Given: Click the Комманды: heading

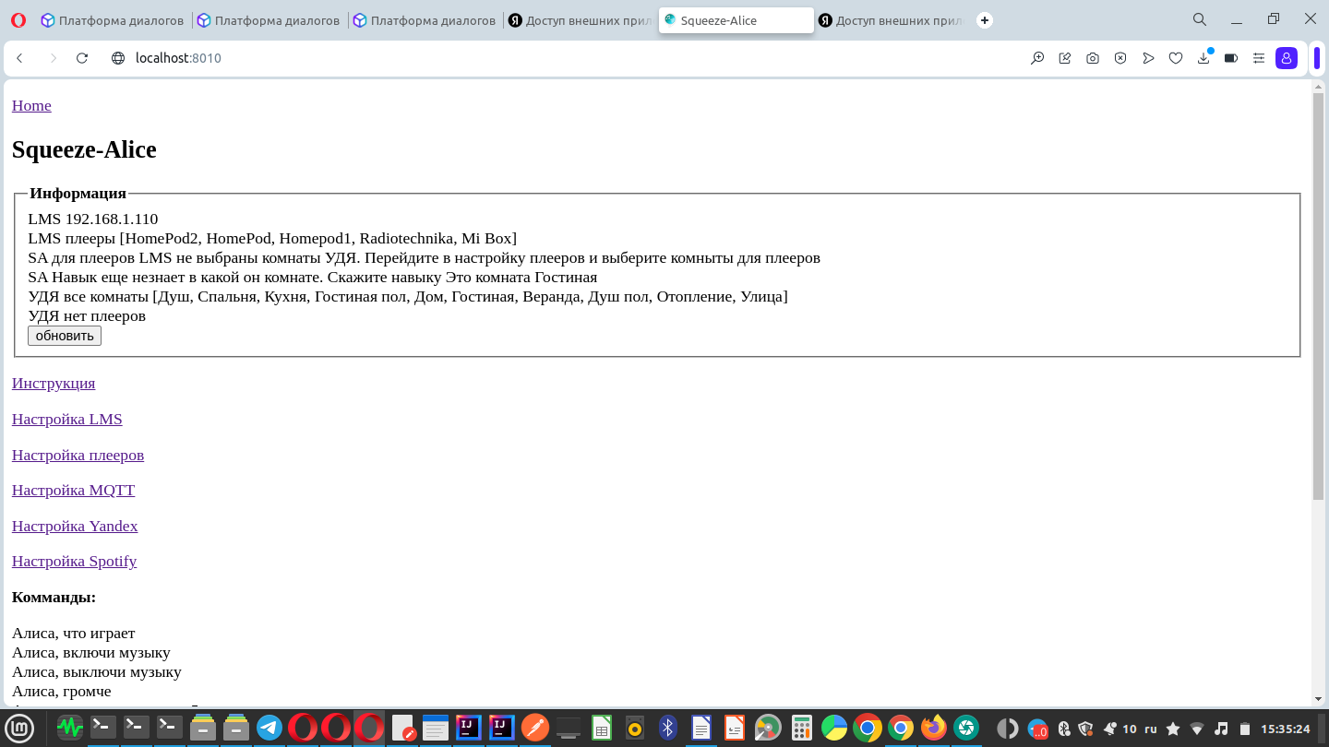Looking at the screenshot, I should pos(54,597).
